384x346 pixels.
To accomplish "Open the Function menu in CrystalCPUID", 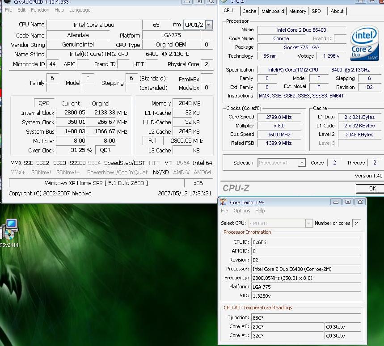I will coord(40,10).
